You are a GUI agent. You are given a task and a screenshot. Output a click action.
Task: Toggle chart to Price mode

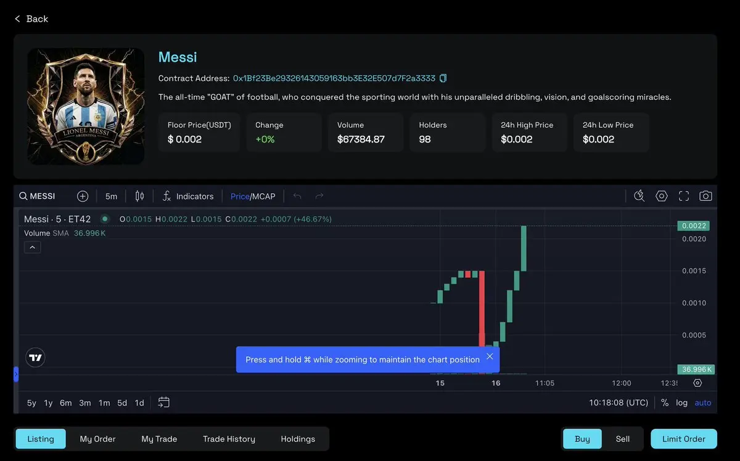coord(239,196)
